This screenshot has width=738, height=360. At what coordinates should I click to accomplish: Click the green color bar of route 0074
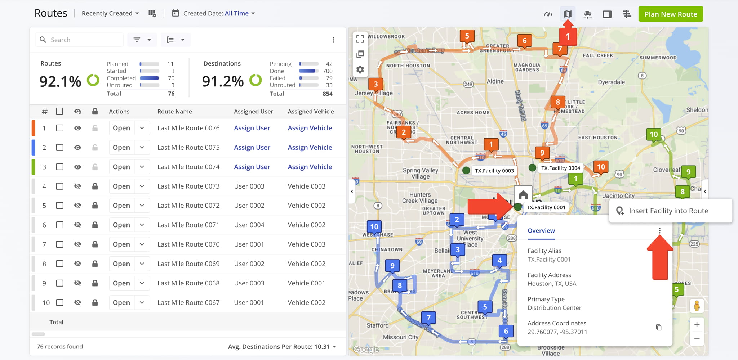(33, 167)
